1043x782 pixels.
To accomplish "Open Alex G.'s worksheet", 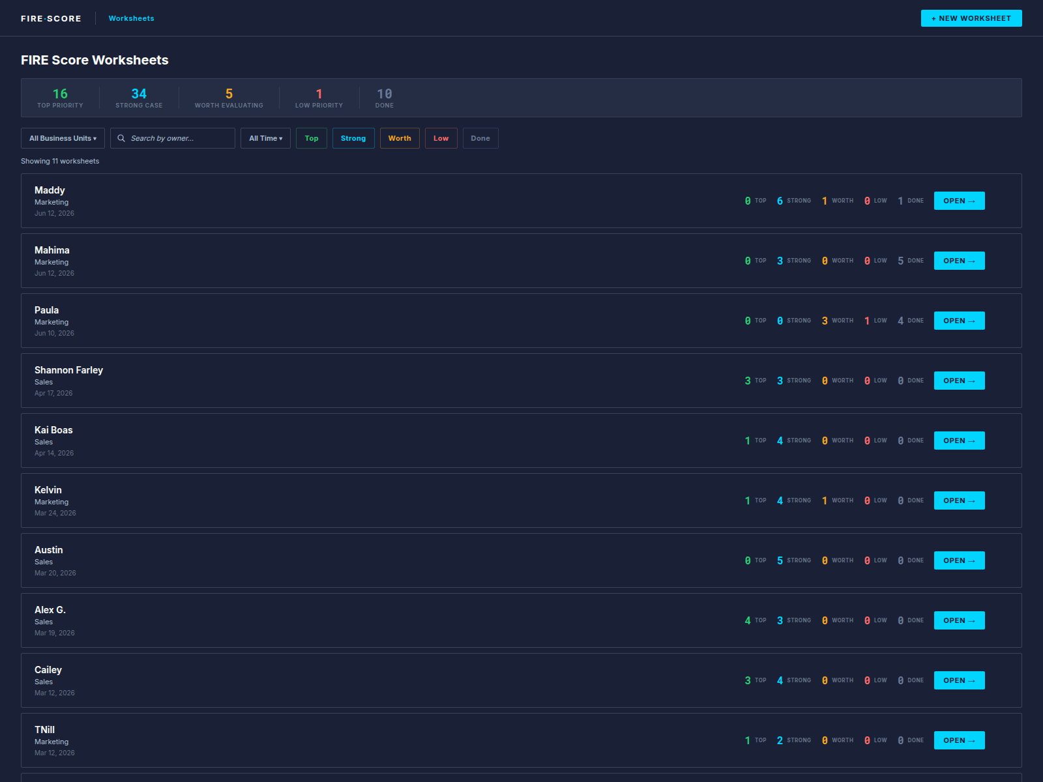I will click(960, 620).
